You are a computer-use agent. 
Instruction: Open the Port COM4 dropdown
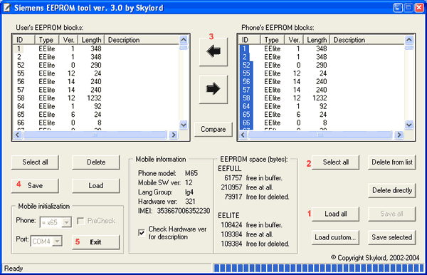point(57,242)
